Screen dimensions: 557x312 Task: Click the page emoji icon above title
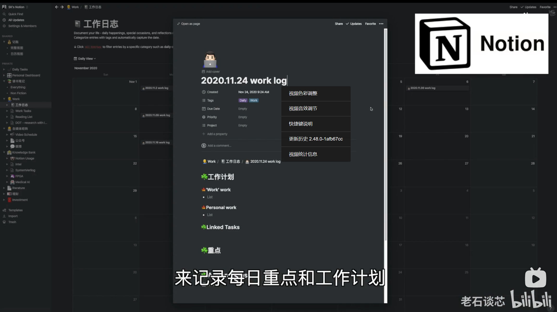point(210,60)
